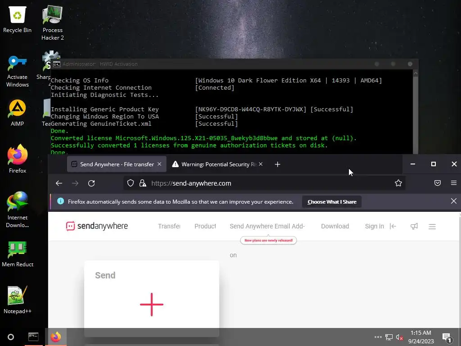Open the Product menu item
The width and height of the screenshot is (461, 346).
(205, 226)
